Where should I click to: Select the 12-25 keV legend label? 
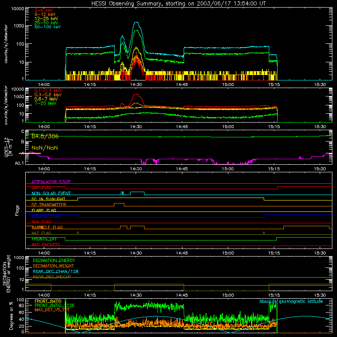point(46,19)
